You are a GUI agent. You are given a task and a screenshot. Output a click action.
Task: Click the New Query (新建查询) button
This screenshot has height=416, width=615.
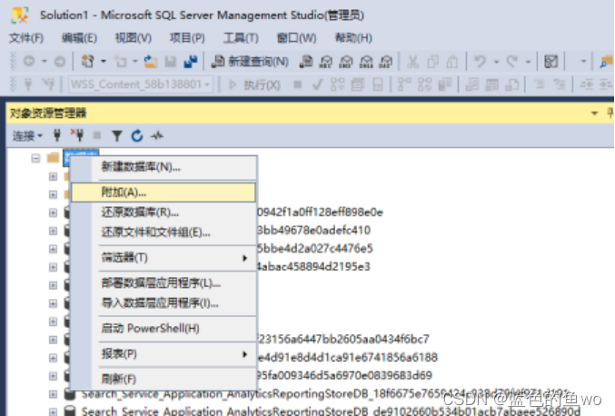click(250, 62)
